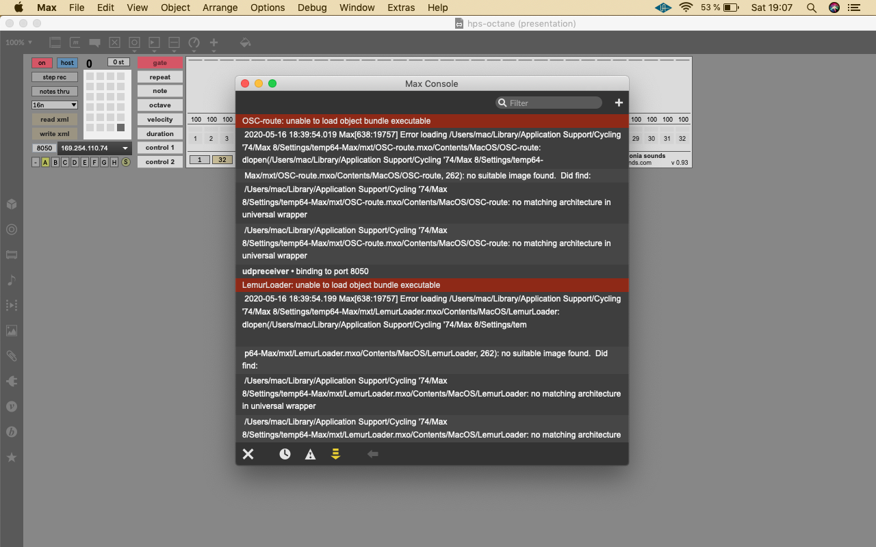Toggle 'notes thru' option
The image size is (876, 547).
point(55,91)
